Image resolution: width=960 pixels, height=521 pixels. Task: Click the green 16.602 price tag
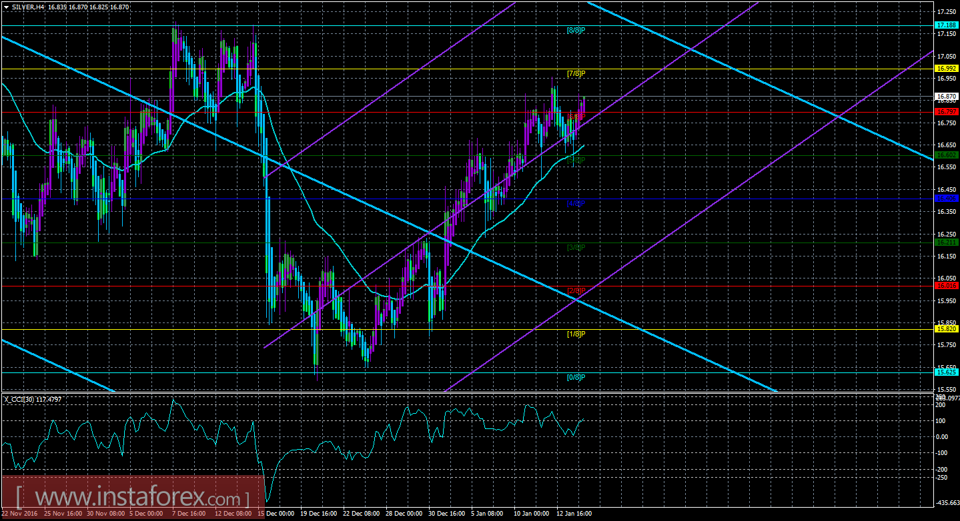[x=947, y=155]
